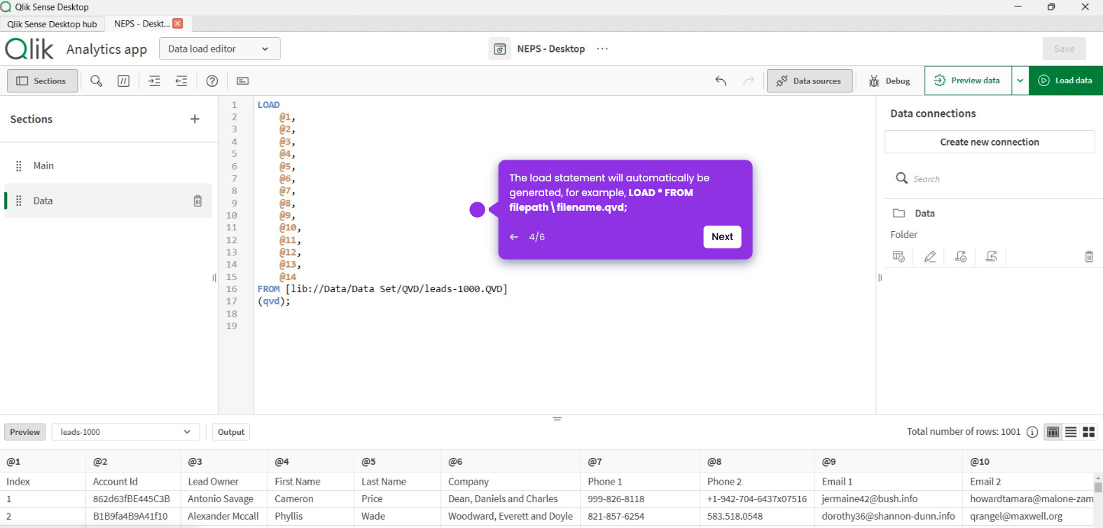Open the leads-1000 table dropdown
Screen dimensions: 1103x528
pyautogui.click(x=126, y=432)
